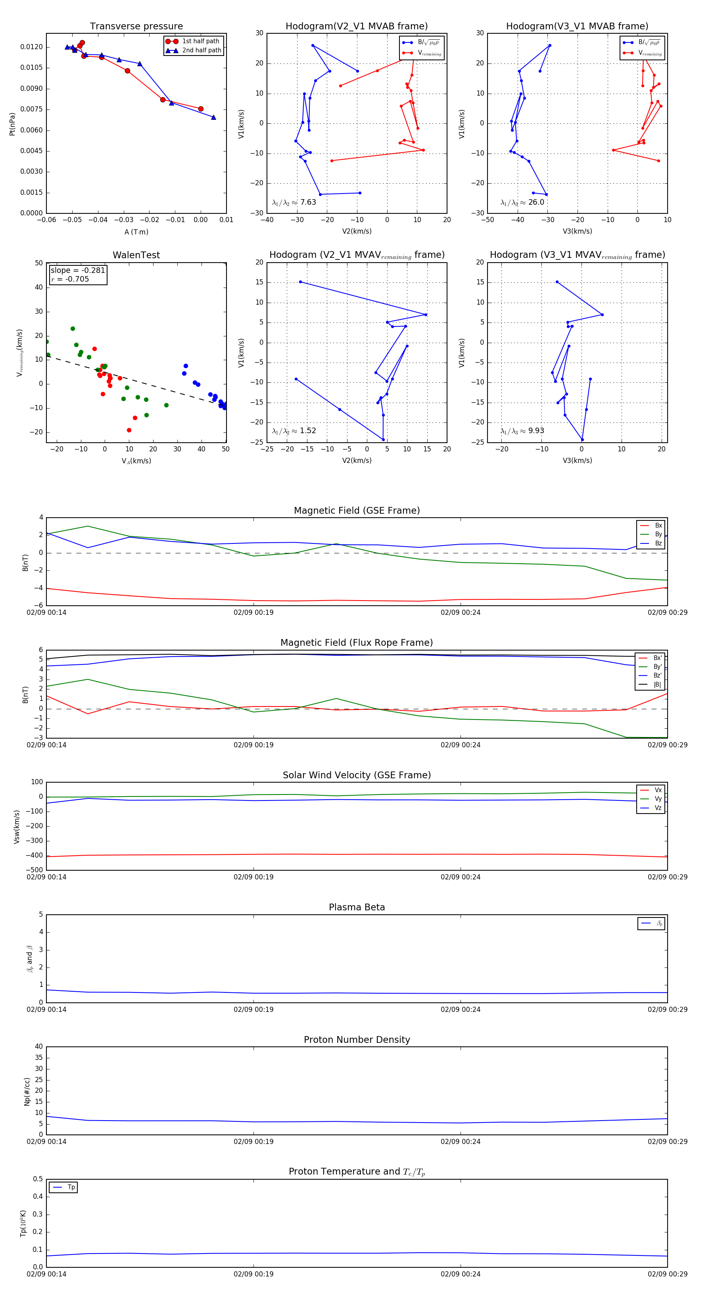714x1309 pixels.
Task: Click the 'Transverse pressure' plot title
Action: point(136,27)
